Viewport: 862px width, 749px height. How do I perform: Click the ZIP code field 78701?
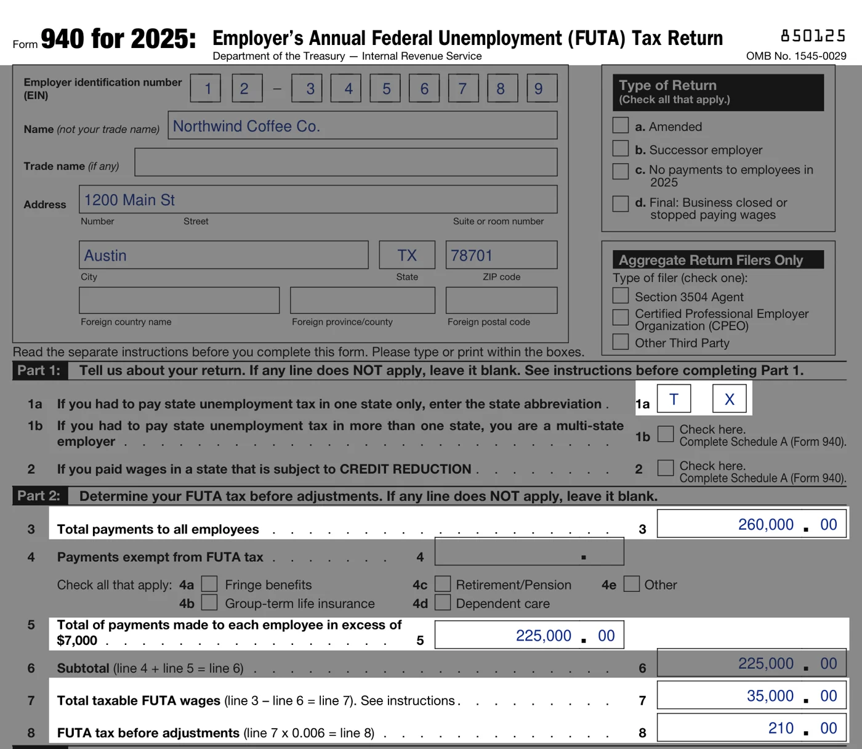click(x=502, y=254)
